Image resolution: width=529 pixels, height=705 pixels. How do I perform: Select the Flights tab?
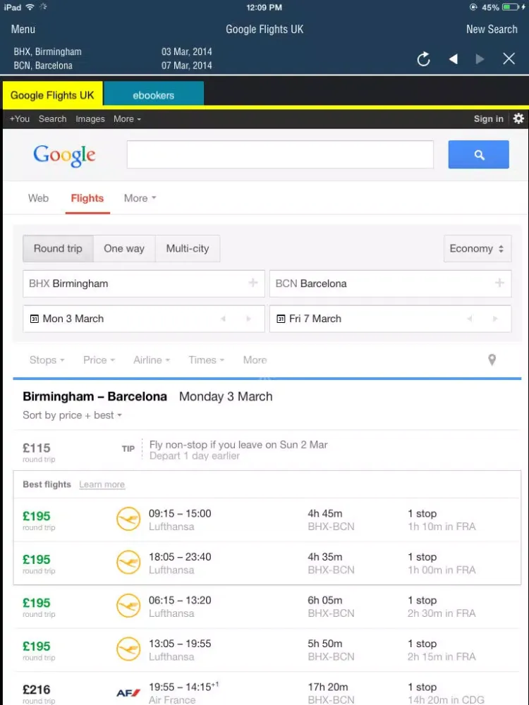[87, 198]
